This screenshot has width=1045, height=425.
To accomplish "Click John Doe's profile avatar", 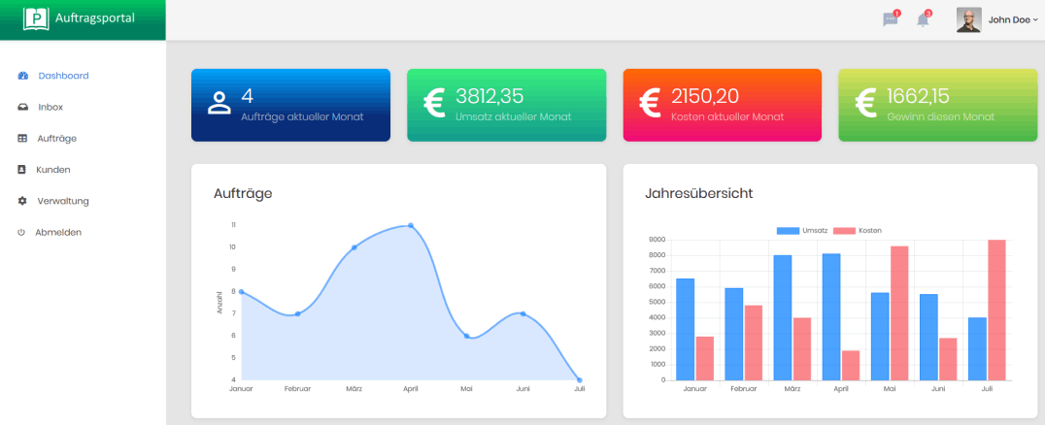I will click(968, 19).
